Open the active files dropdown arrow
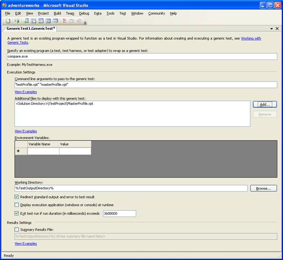 point(272,29)
